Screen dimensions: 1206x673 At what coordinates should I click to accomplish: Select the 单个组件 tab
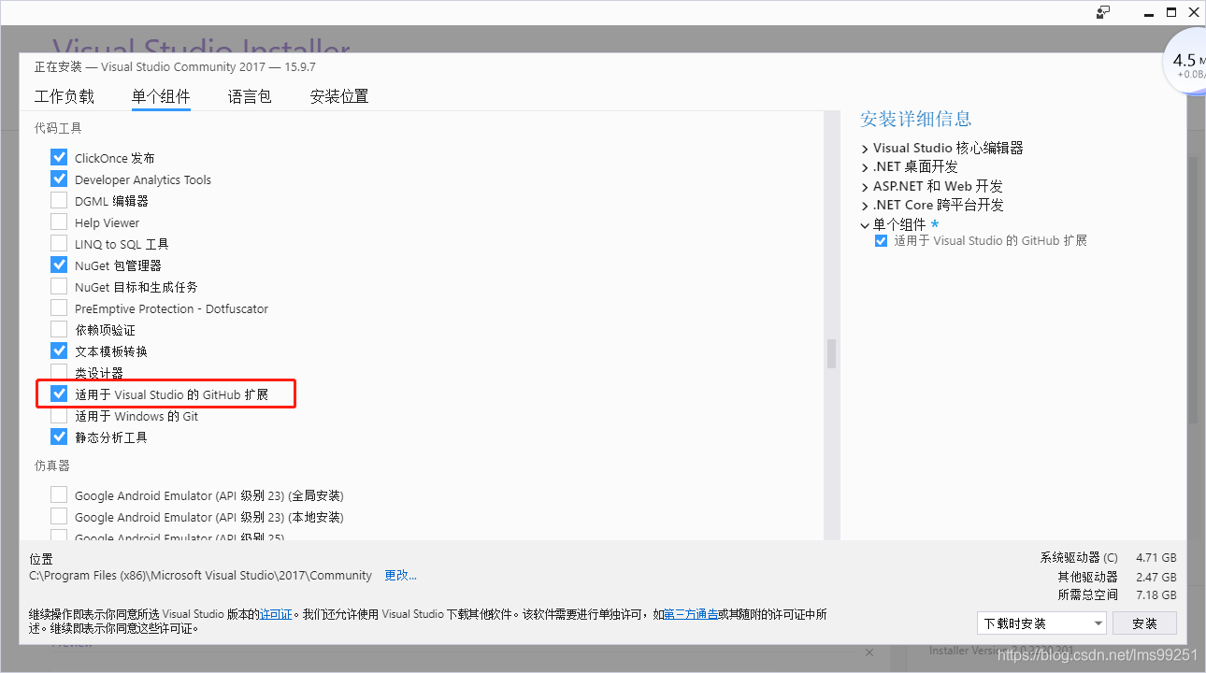[161, 96]
